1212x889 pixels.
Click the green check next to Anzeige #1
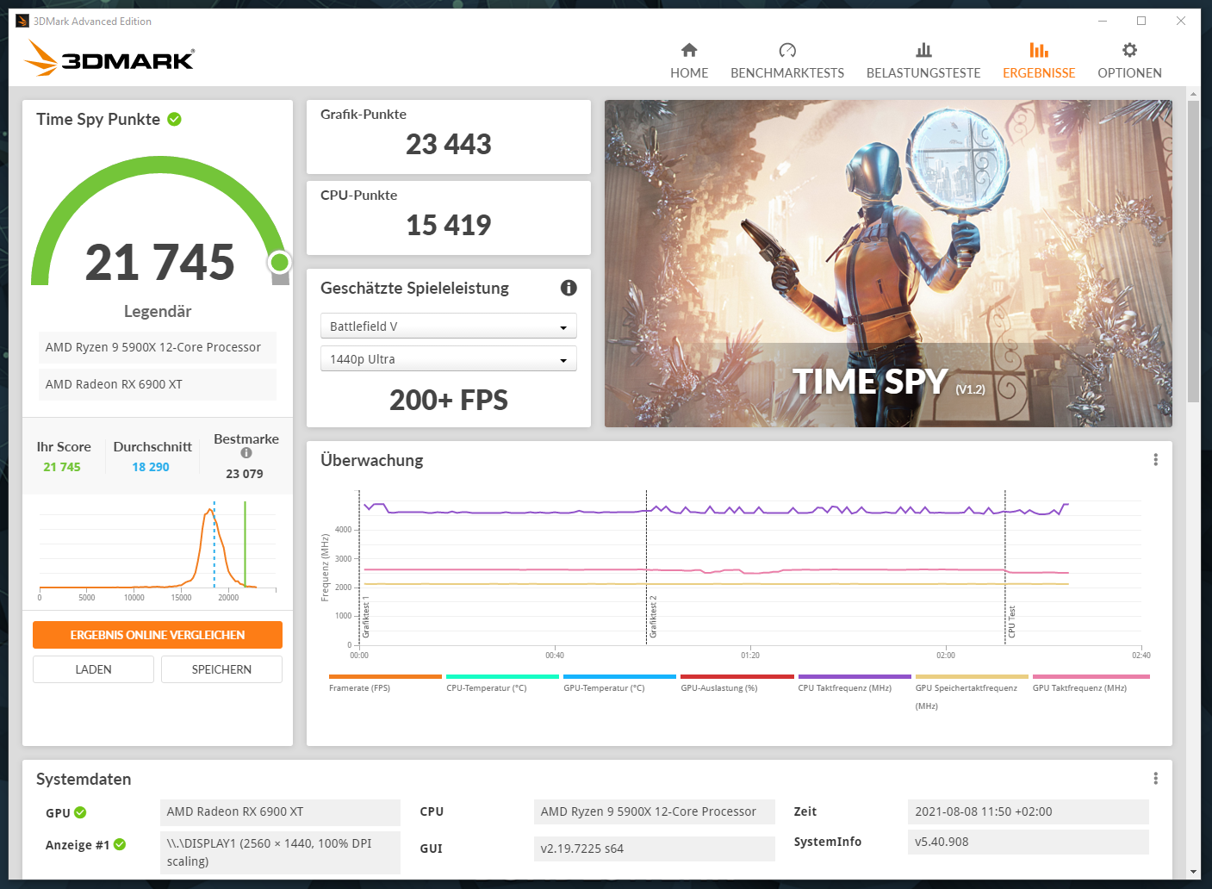120,844
